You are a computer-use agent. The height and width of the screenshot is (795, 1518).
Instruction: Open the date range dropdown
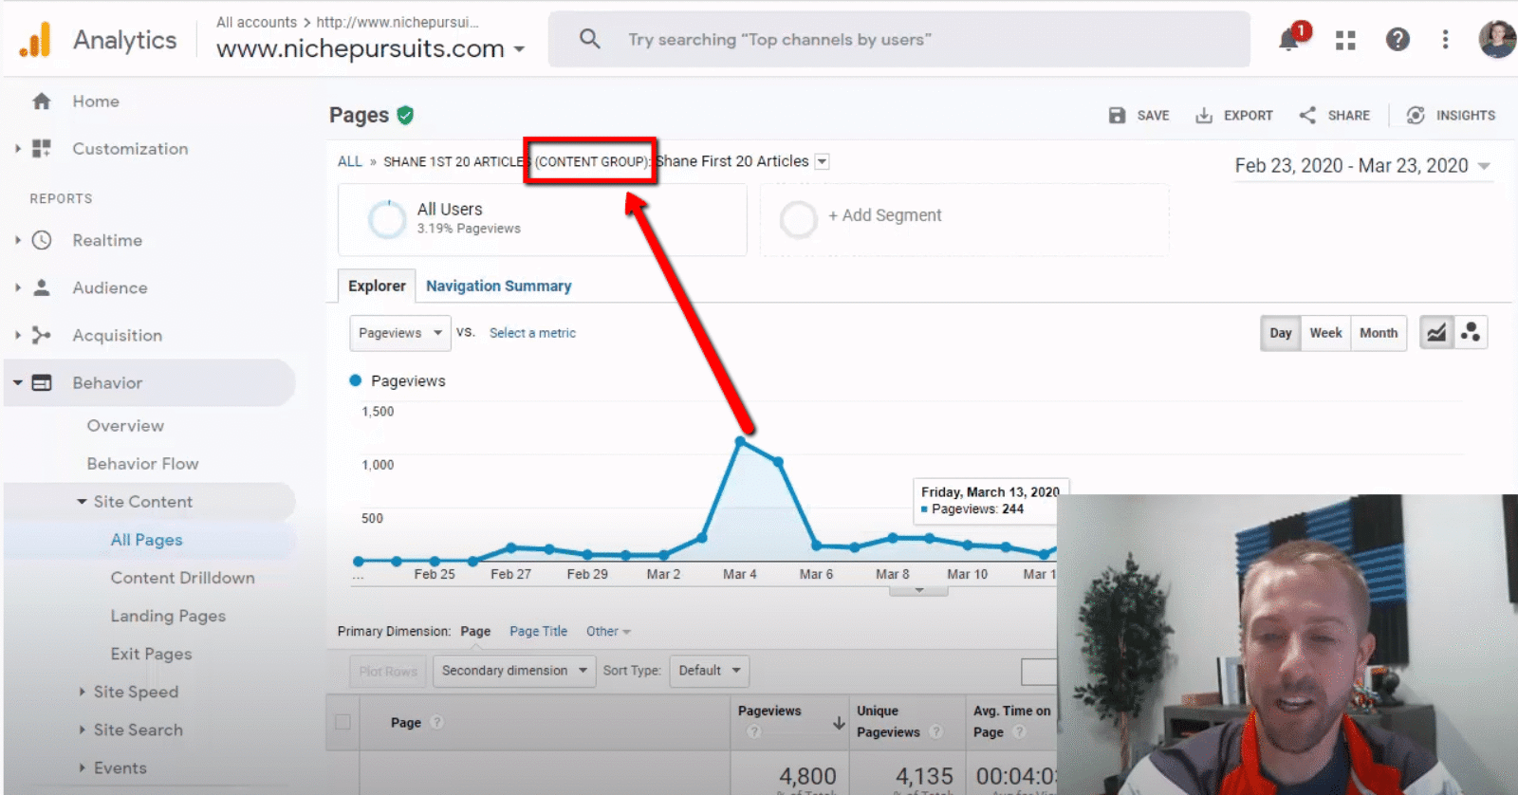pos(1363,166)
